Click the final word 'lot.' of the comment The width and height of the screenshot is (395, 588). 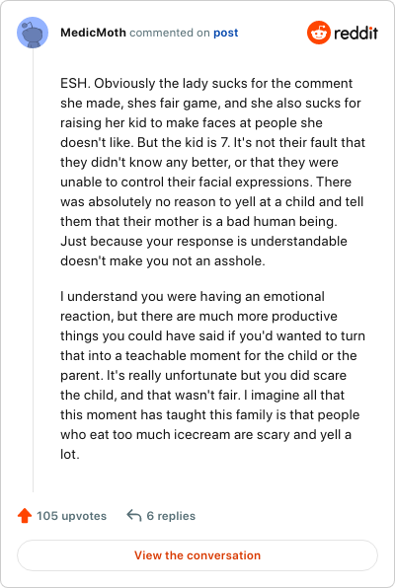[x=70, y=454]
